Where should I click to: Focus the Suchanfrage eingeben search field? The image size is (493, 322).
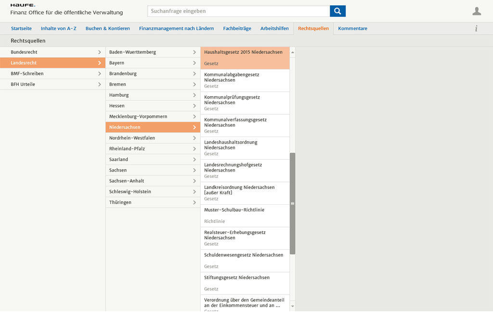pos(239,11)
